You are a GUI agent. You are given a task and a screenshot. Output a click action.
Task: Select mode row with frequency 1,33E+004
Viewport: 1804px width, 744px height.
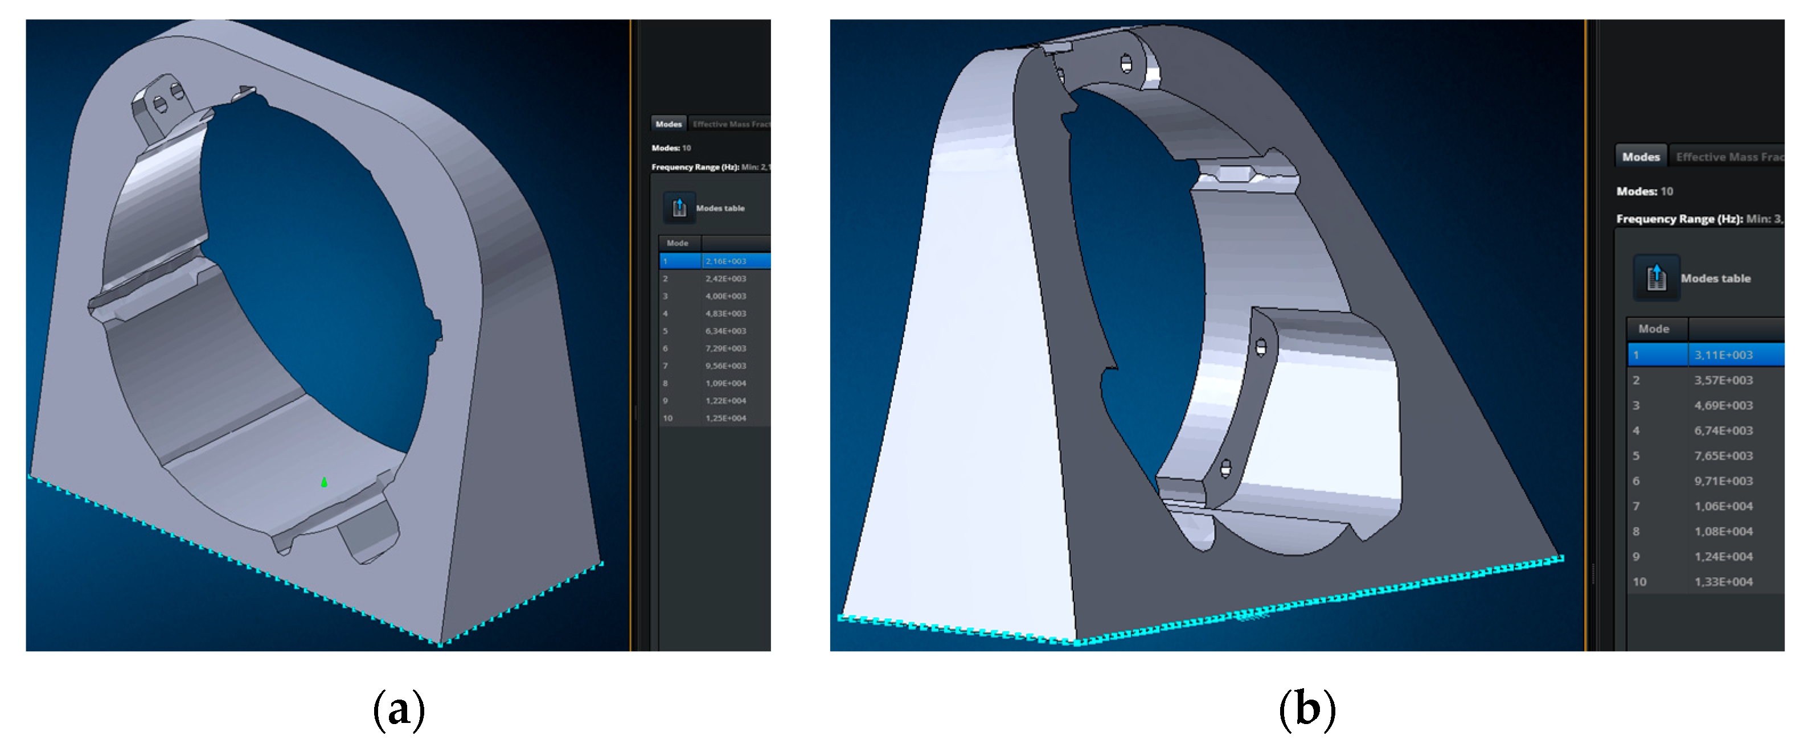tap(1723, 582)
